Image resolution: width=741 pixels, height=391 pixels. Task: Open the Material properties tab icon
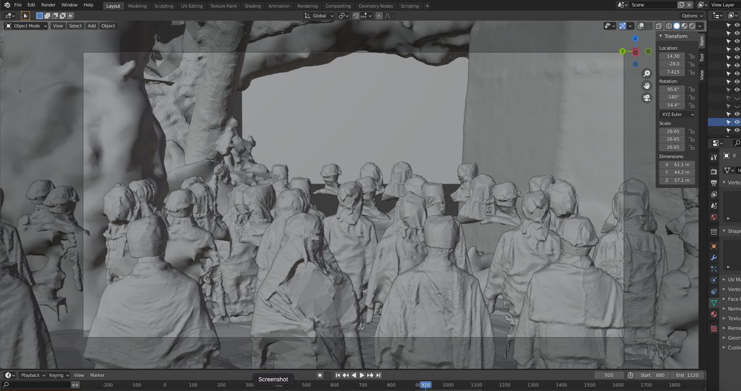point(714,314)
